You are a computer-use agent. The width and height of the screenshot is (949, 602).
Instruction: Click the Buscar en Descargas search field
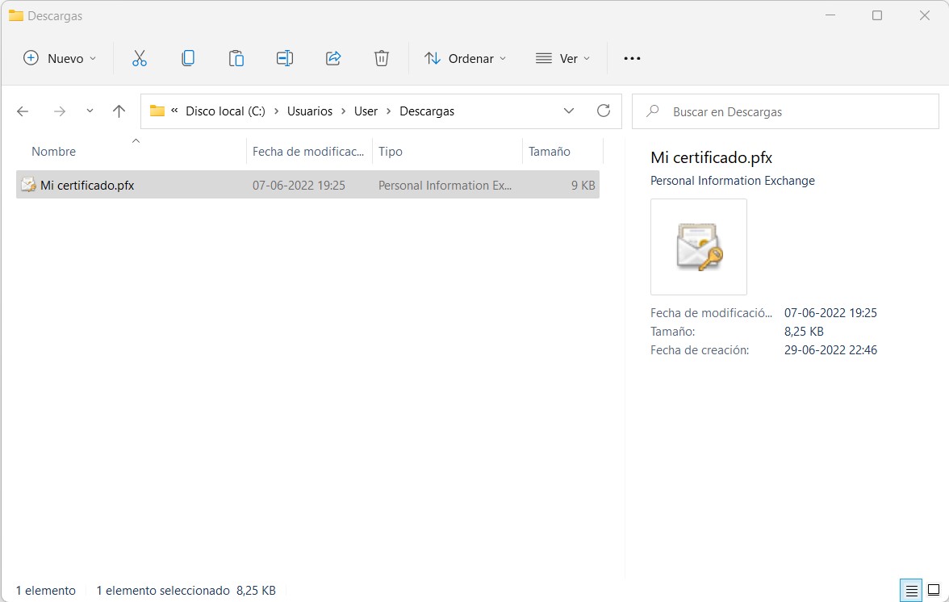pyautogui.click(x=785, y=111)
